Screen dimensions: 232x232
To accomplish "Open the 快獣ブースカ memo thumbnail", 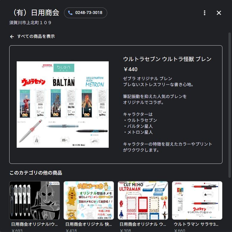I will point(89,200).
